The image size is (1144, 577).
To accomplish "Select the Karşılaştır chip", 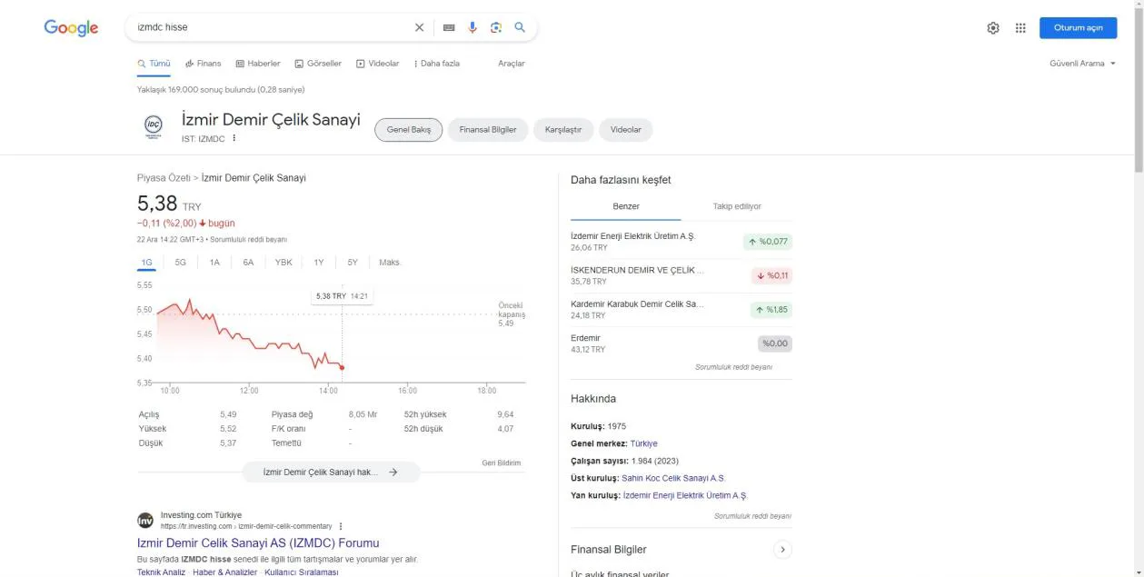I will (563, 130).
